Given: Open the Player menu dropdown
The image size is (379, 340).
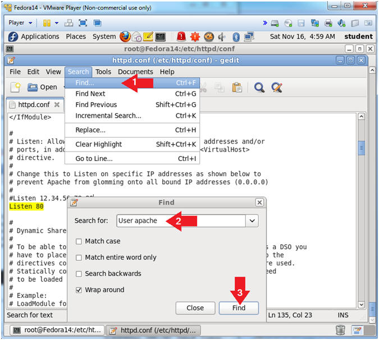Looking at the screenshot, I should click(20, 22).
